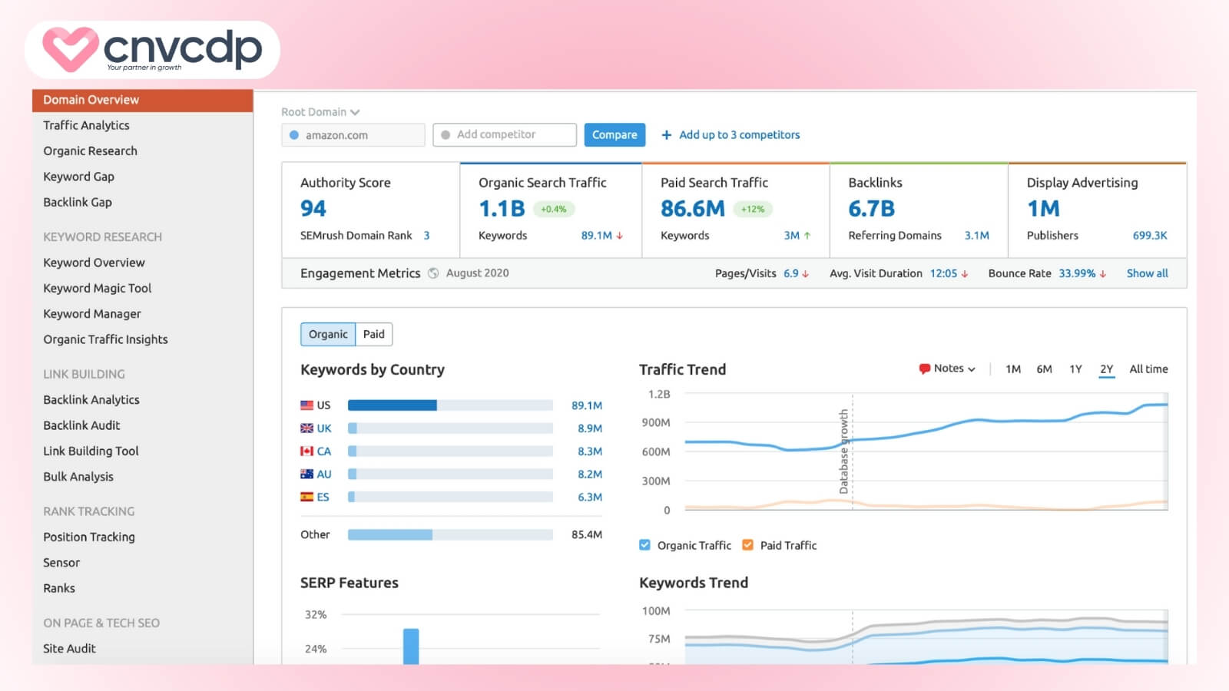The width and height of the screenshot is (1229, 691).
Task: Open Keyword Overview in sidebar
Action: [x=94, y=263]
